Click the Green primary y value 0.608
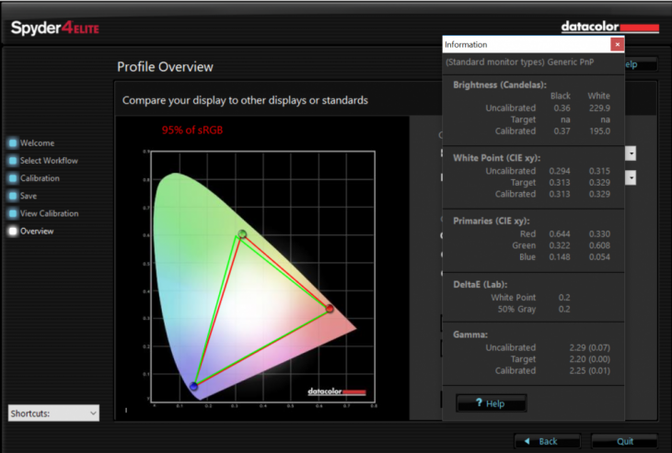The width and height of the screenshot is (672, 453). click(599, 245)
